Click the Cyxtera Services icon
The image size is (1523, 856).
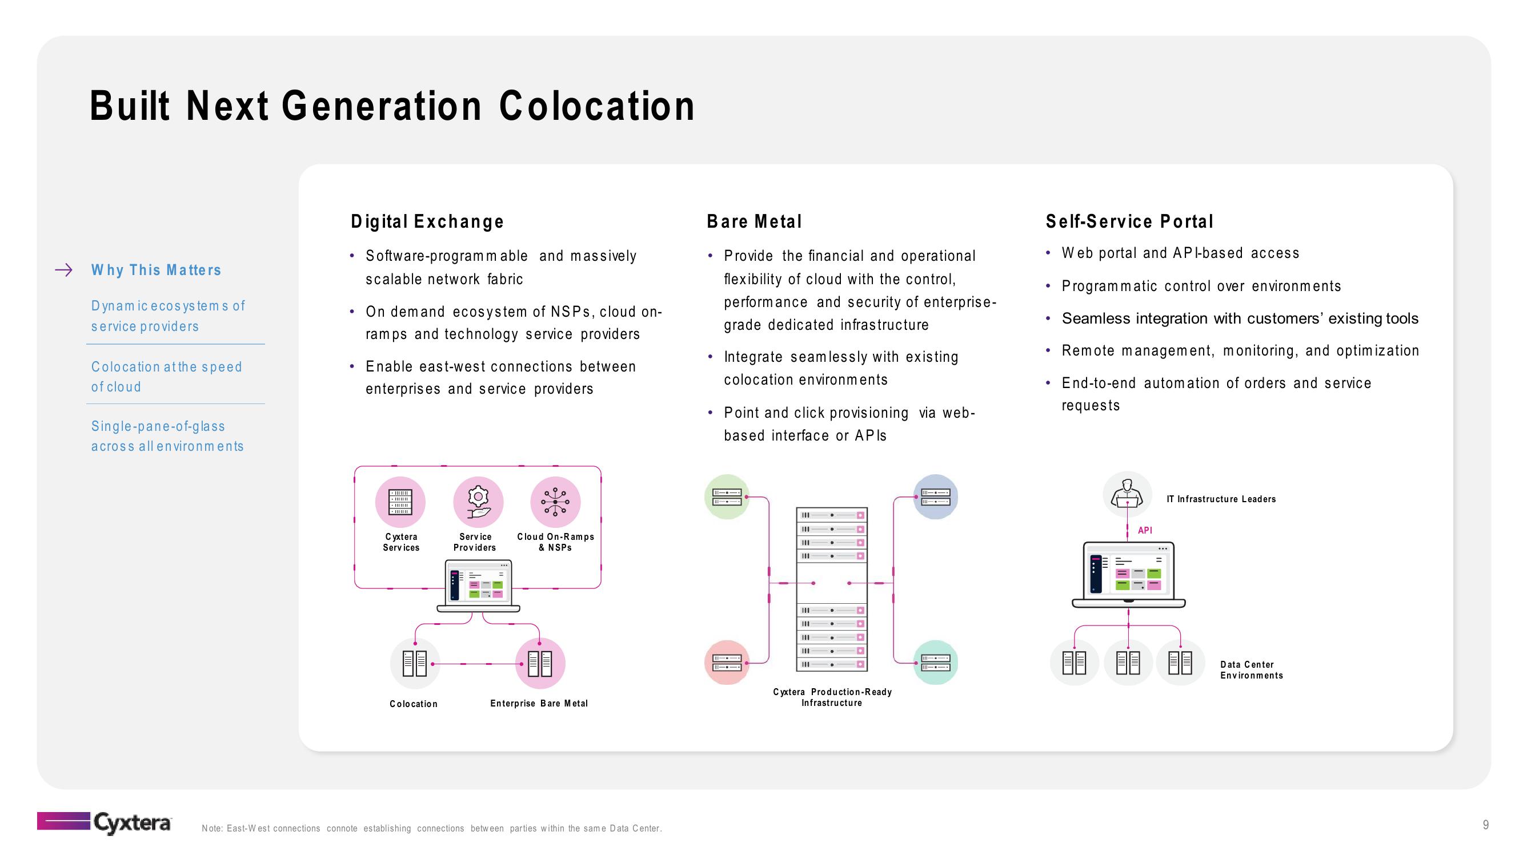402,506
